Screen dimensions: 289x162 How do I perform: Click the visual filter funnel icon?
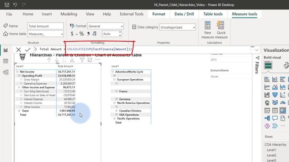click(82, 60)
